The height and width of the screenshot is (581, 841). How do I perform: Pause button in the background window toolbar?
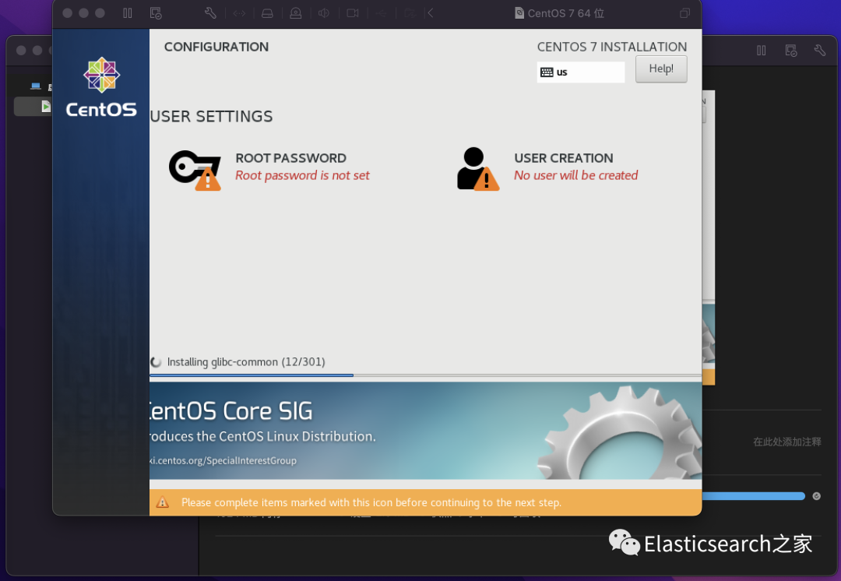[761, 51]
